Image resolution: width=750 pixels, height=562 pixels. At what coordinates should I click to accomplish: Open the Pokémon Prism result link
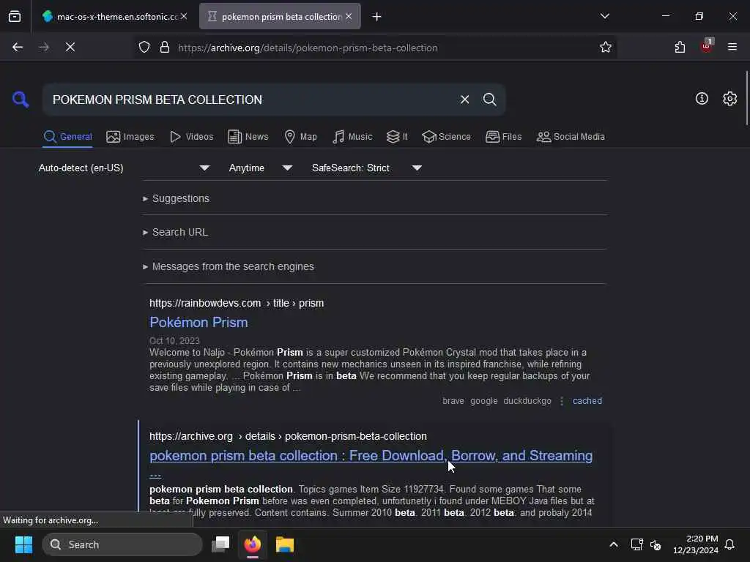[x=198, y=322]
